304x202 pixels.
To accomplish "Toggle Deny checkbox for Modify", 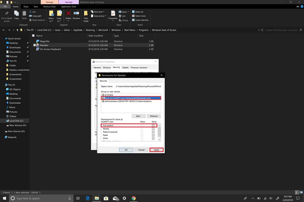I will pyautogui.click(x=153, y=129).
